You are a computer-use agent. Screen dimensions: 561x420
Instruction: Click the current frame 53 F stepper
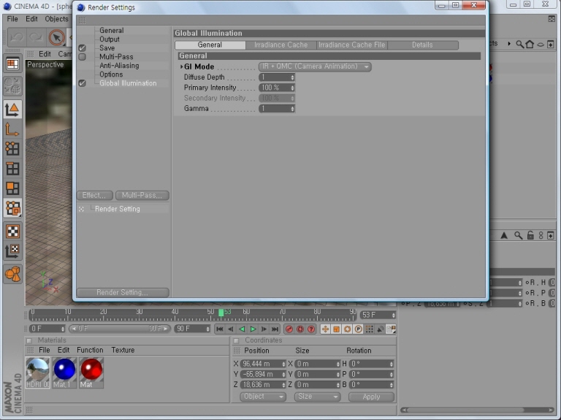(393, 315)
